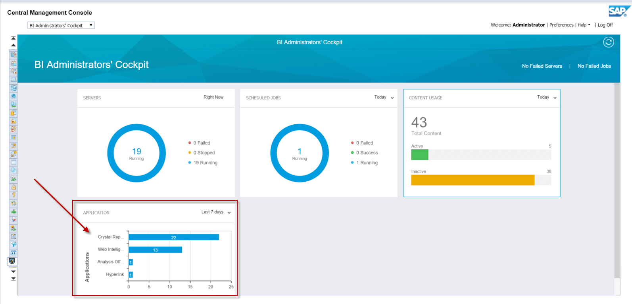Log Off from the console
The height and width of the screenshot is (304, 632).
[x=605, y=25]
